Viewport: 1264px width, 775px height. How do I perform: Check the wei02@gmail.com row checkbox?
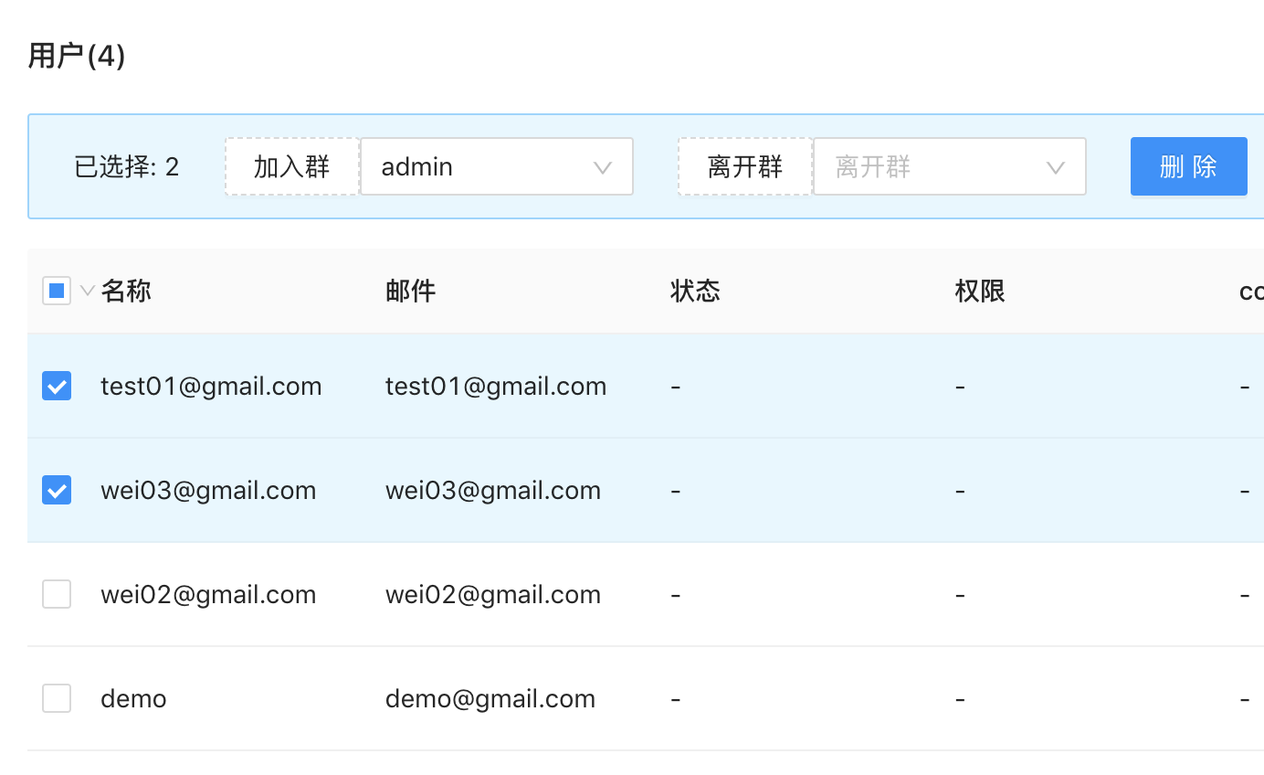[57, 594]
